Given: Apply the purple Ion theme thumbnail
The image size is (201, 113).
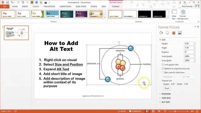Looking at the screenshot, I should 81,14.
